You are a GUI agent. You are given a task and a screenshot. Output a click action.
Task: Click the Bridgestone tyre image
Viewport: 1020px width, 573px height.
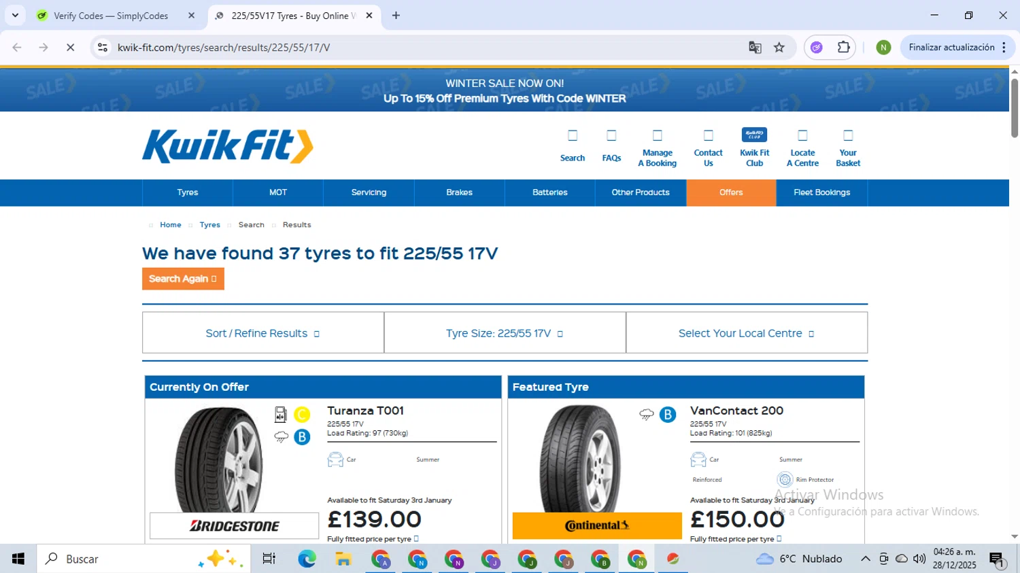click(x=219, y=459)
